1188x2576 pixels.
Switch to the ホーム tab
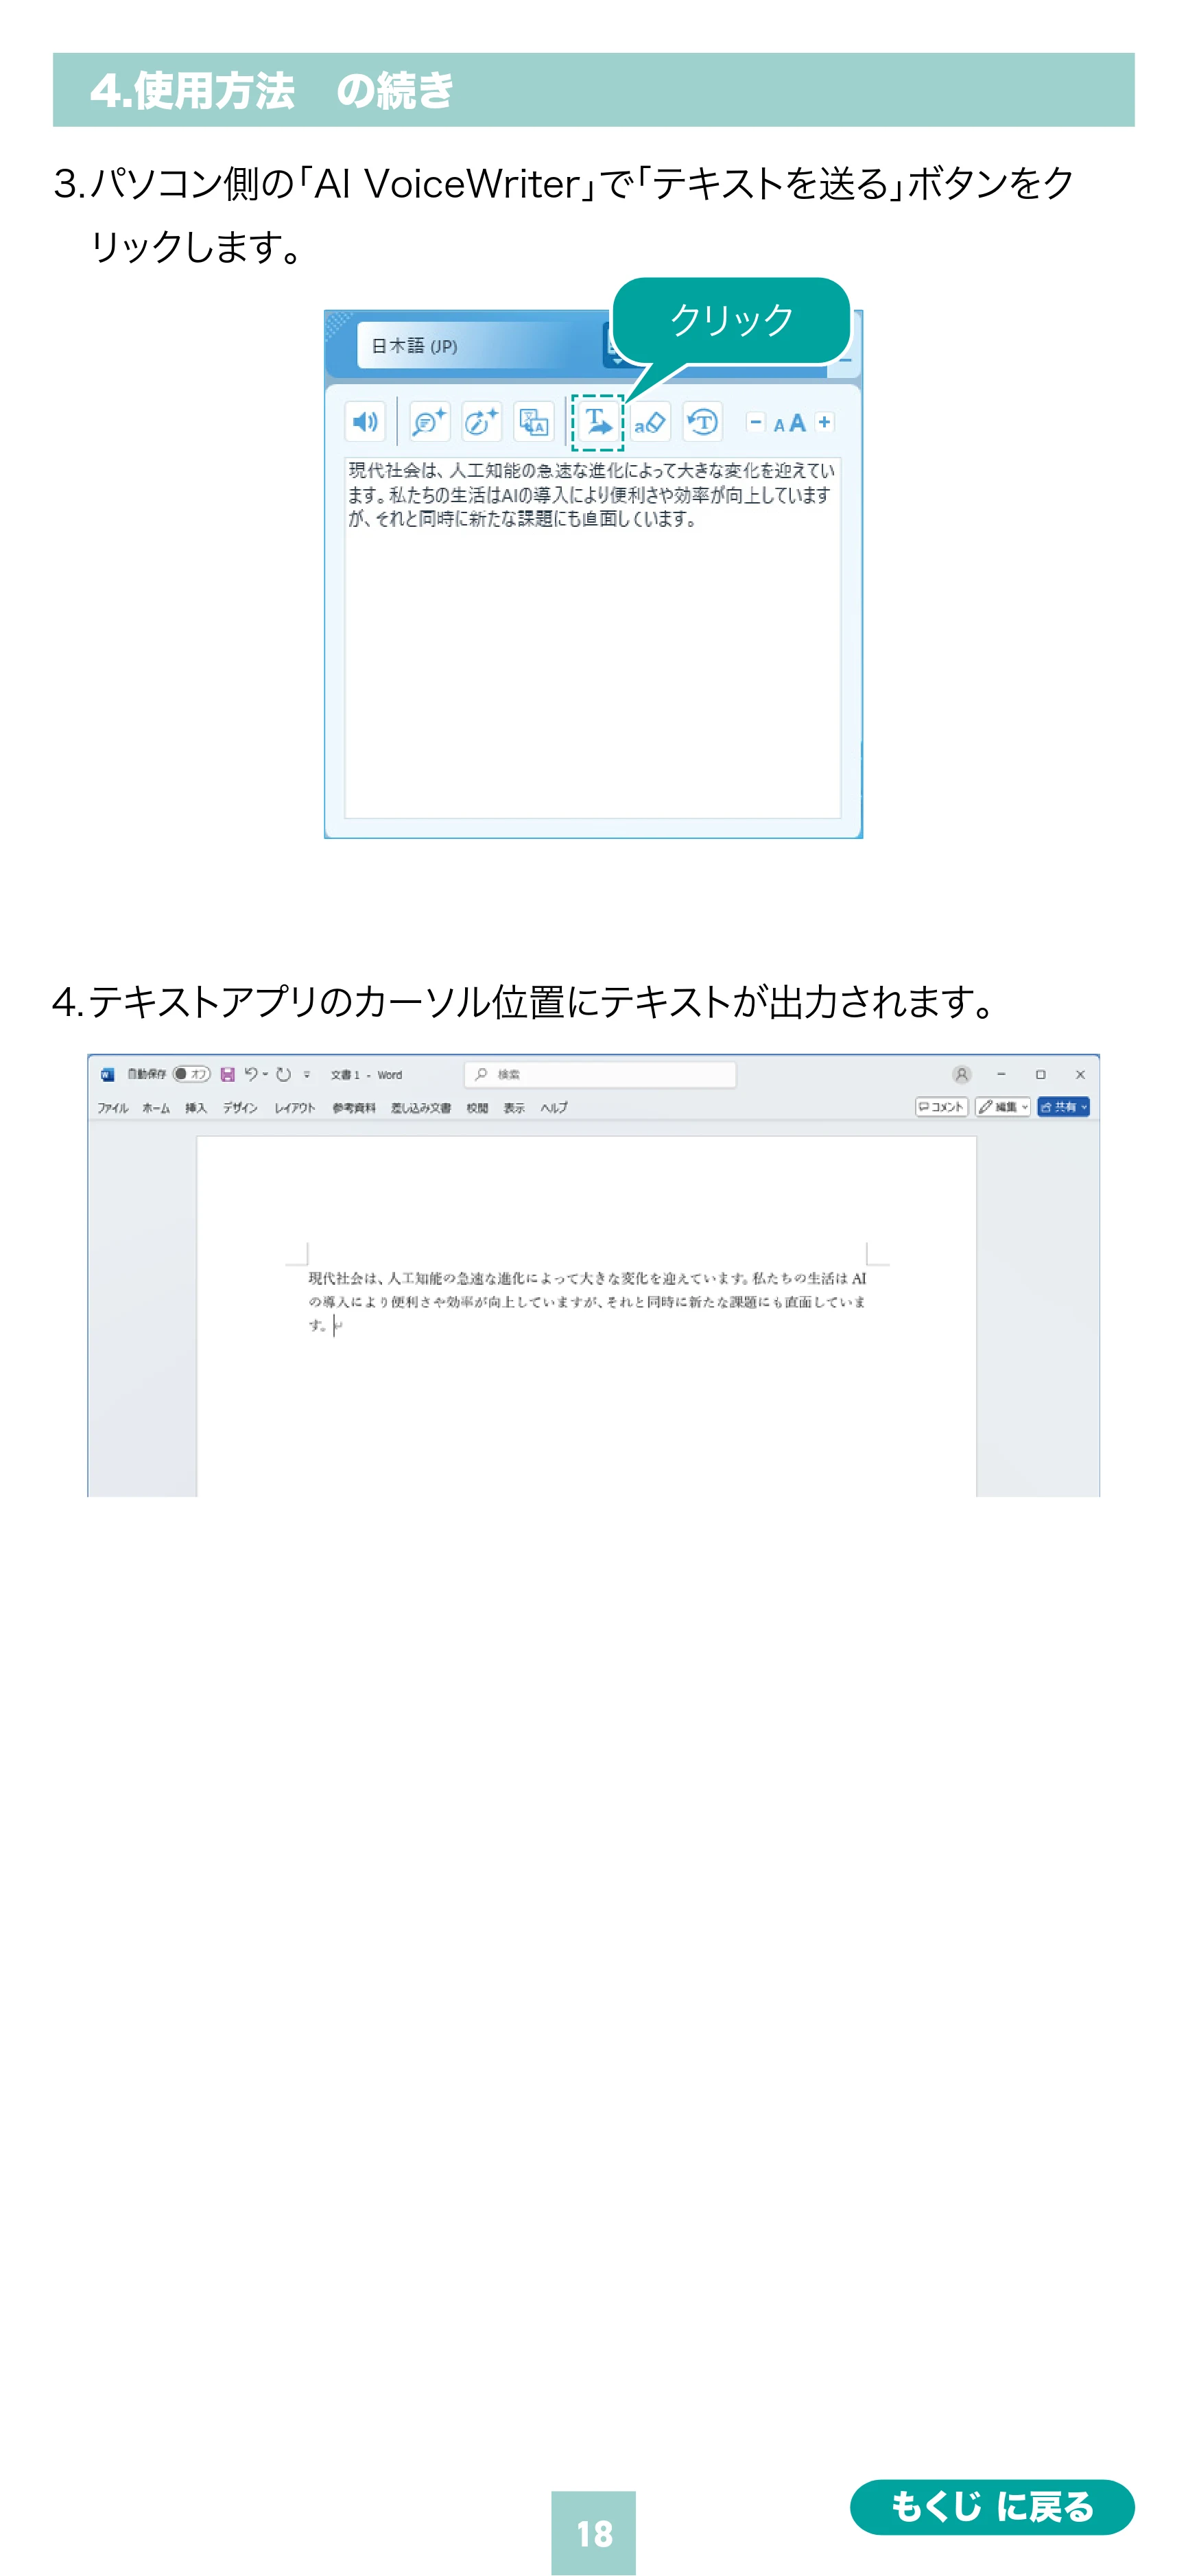(x=156, y=1108)
